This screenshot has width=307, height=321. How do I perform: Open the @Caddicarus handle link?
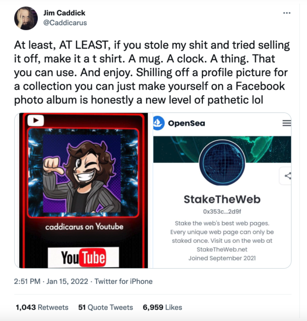tap(65, 23)
